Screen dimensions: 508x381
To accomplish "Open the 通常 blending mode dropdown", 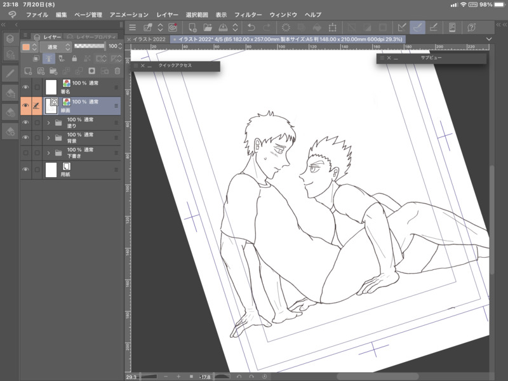I will point(55,47).
